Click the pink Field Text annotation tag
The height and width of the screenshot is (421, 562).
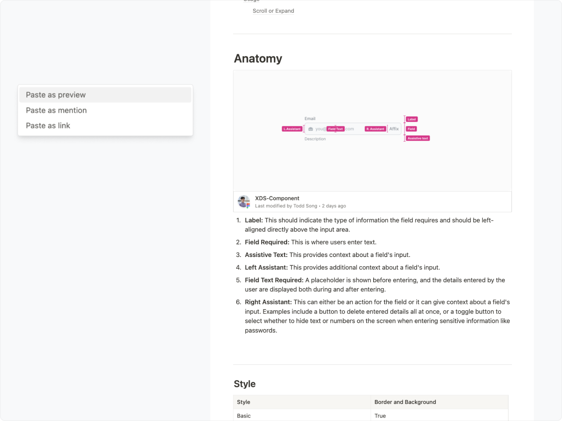[x=335, y=129]
